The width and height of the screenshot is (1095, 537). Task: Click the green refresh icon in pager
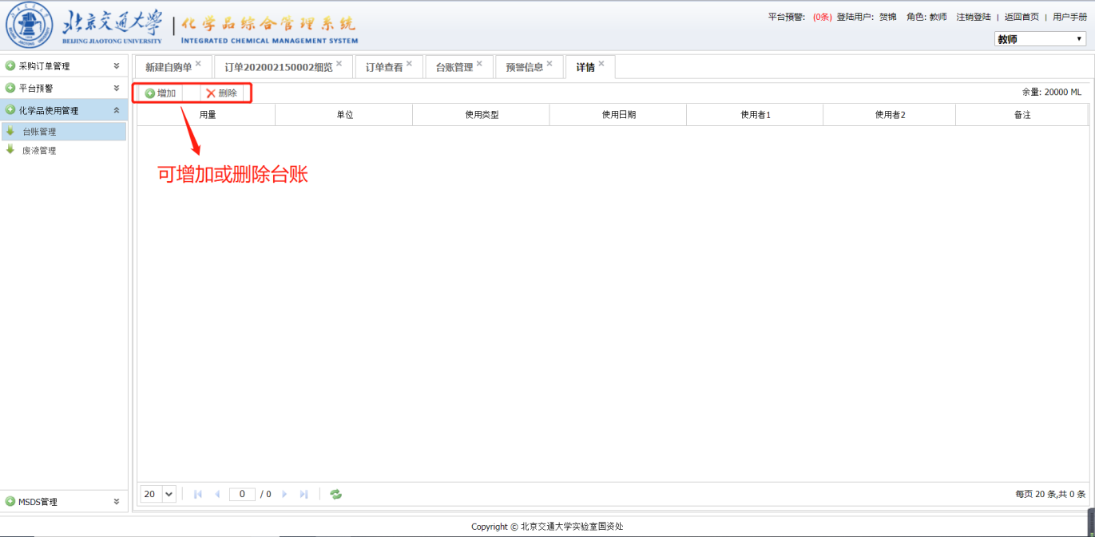(x=336, y=495)
